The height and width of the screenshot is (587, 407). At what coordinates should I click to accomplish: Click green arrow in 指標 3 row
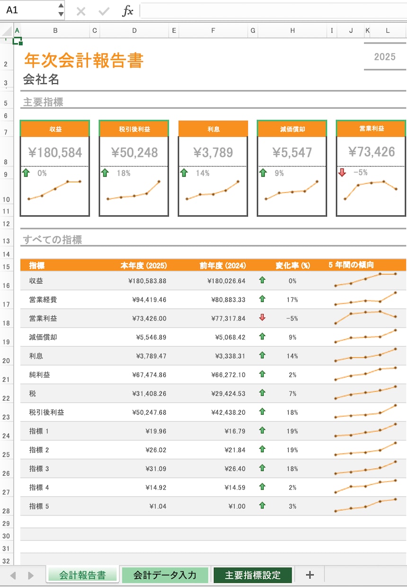[262, 468]
